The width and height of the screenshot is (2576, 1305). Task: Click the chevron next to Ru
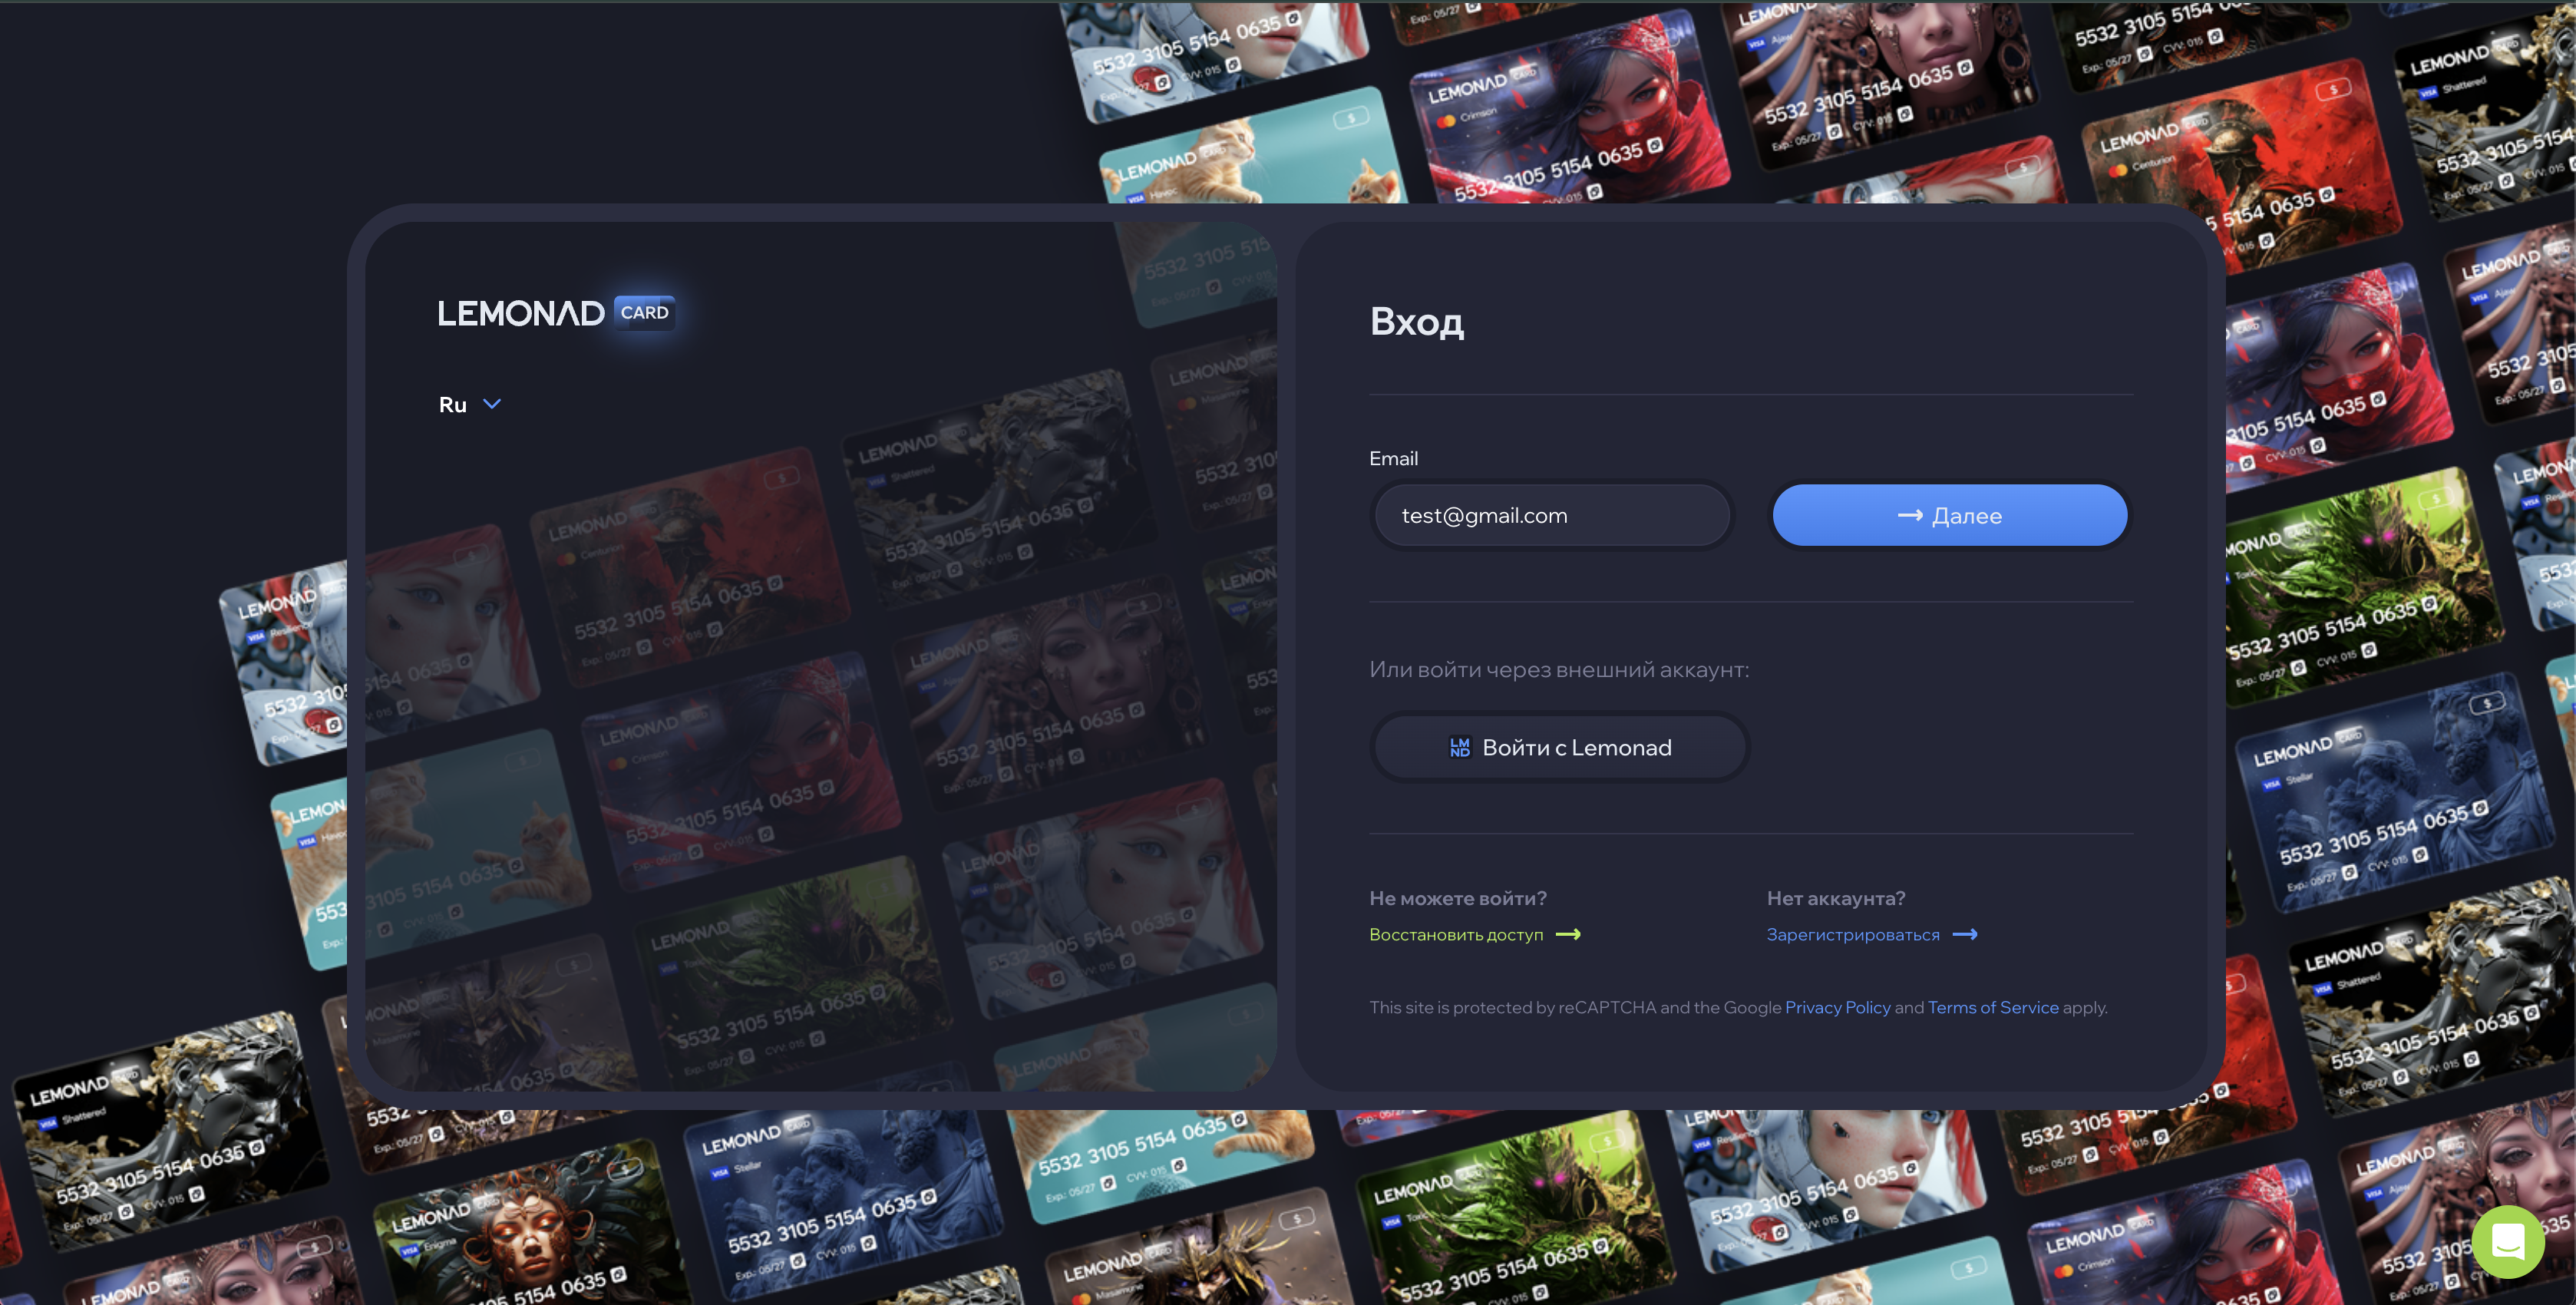coord(492,404)
